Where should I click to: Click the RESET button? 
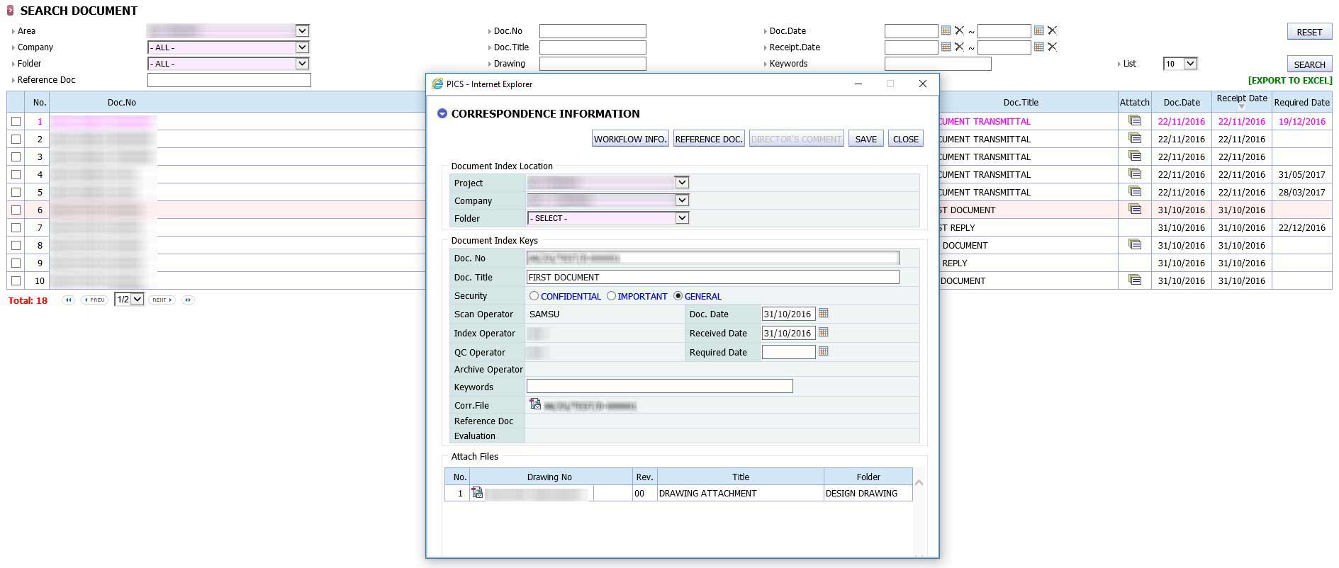click(1309, 32)
